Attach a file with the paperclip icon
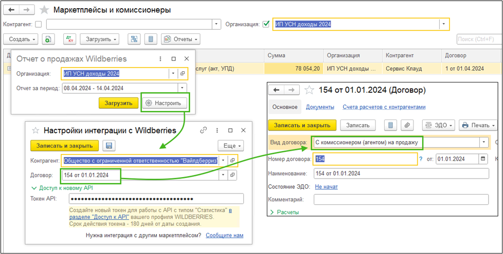The width and height of the screenshot is (503, 254). click(407, 125)
